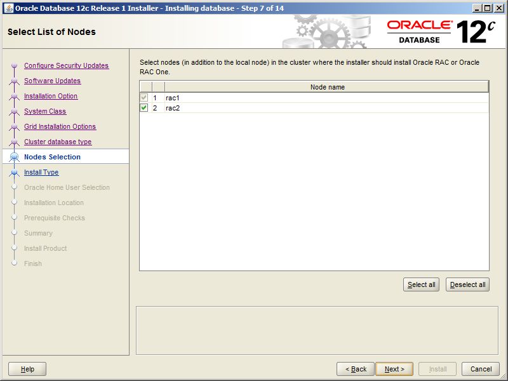
Task: Click the Deselect all button
Action: pos(467,284)
